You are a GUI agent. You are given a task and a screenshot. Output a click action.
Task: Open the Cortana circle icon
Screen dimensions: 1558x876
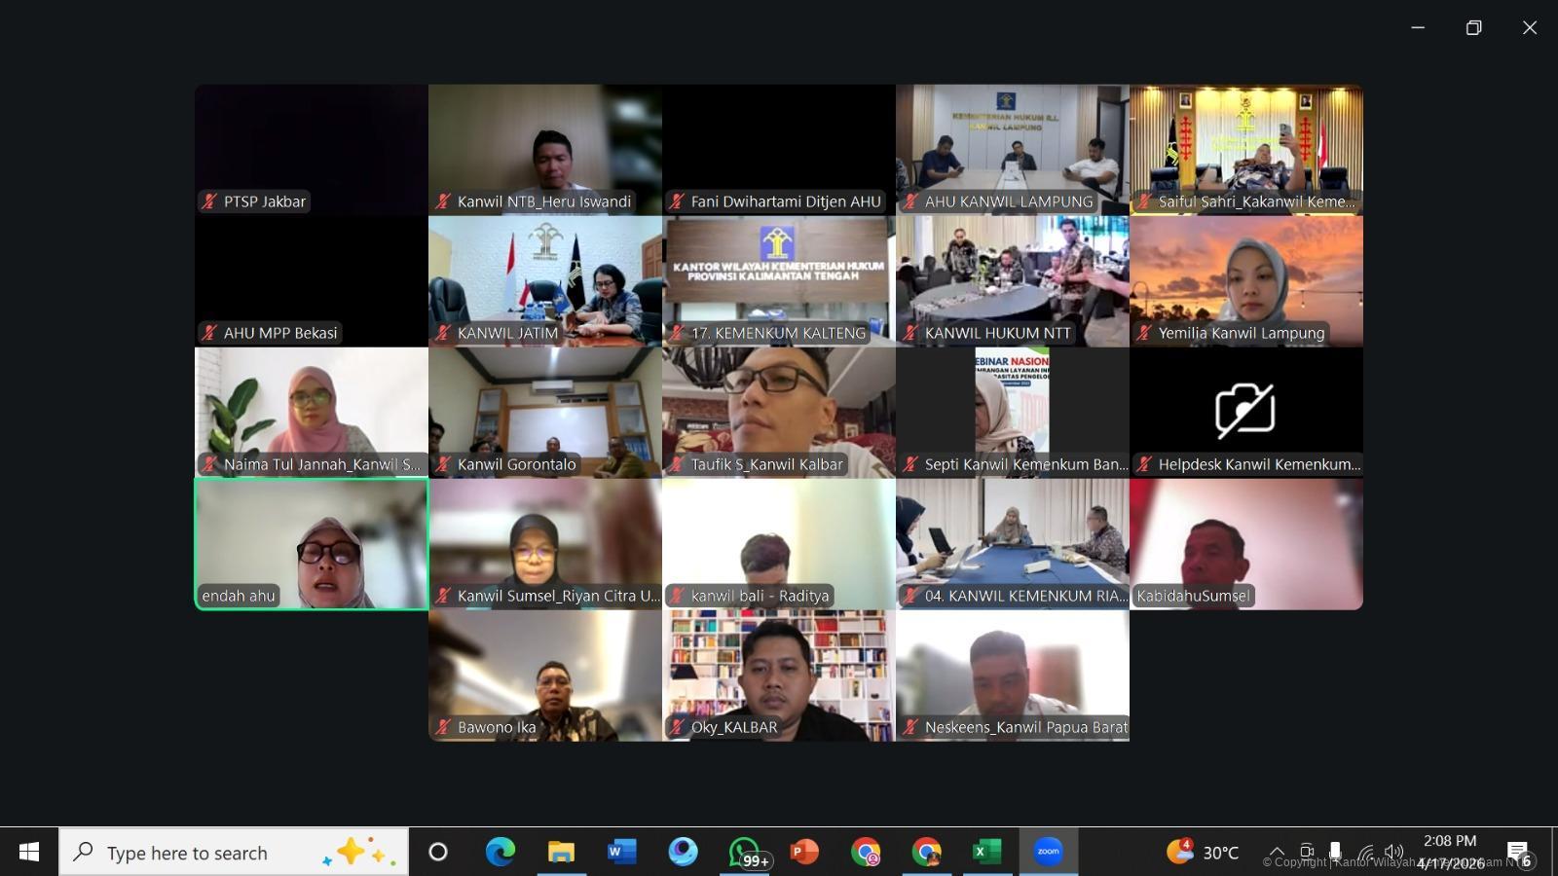click(438, 853)
